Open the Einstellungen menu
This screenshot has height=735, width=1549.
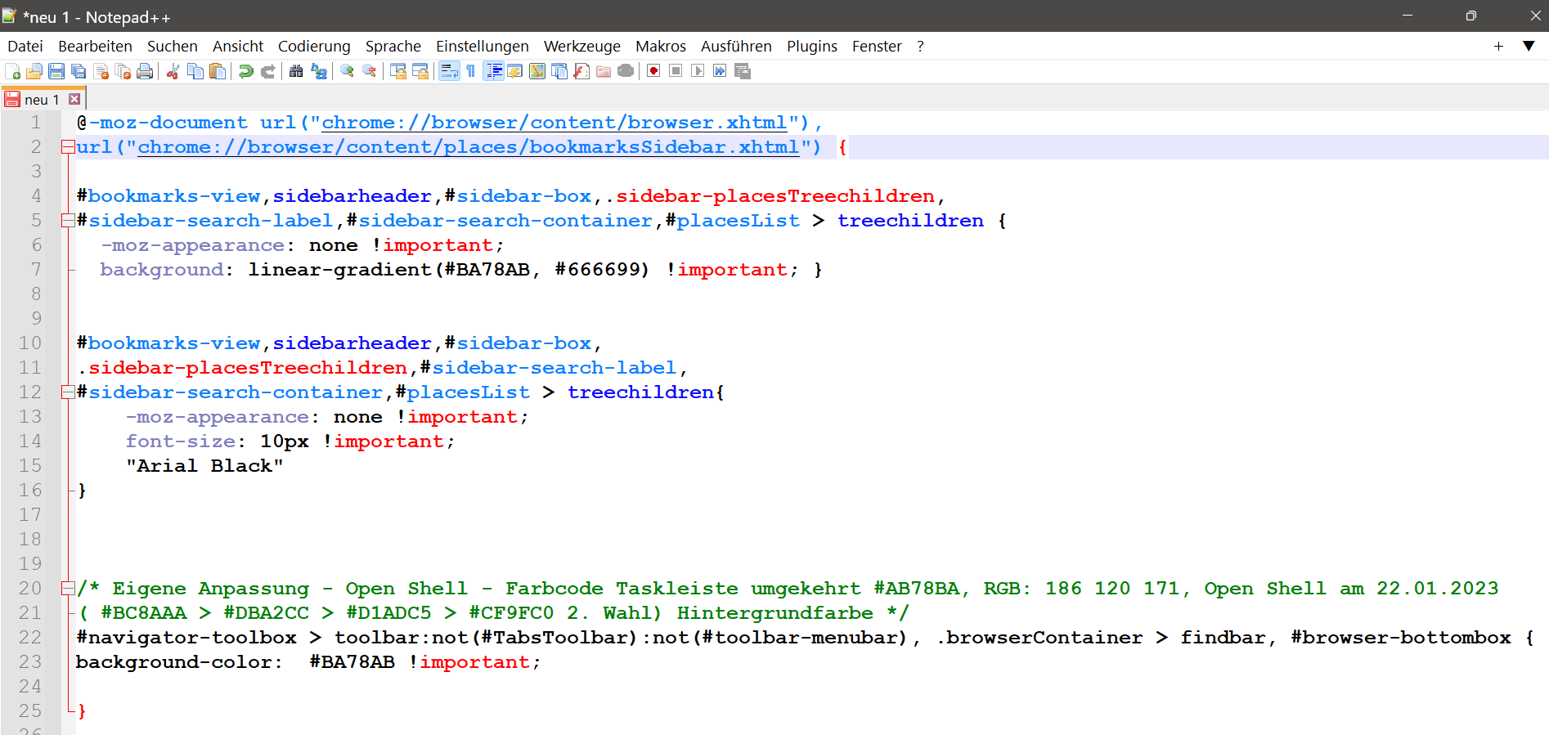482,47
